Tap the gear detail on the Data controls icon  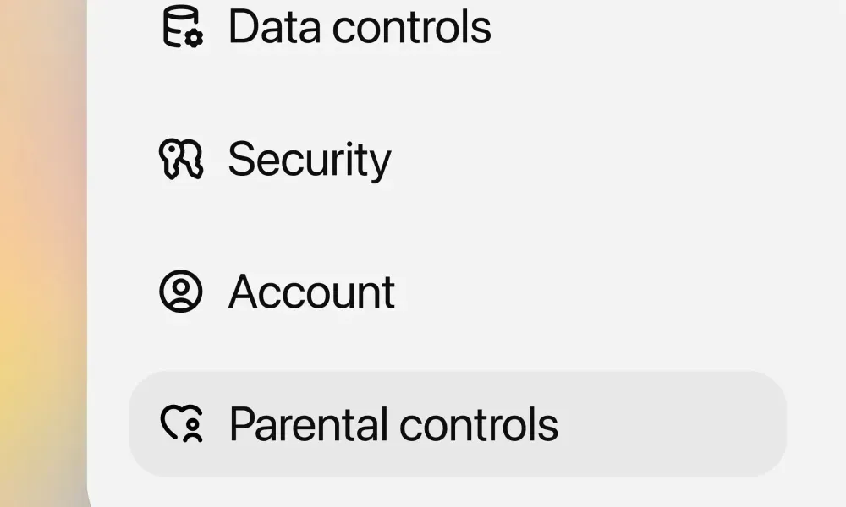(x=194, y=39)
